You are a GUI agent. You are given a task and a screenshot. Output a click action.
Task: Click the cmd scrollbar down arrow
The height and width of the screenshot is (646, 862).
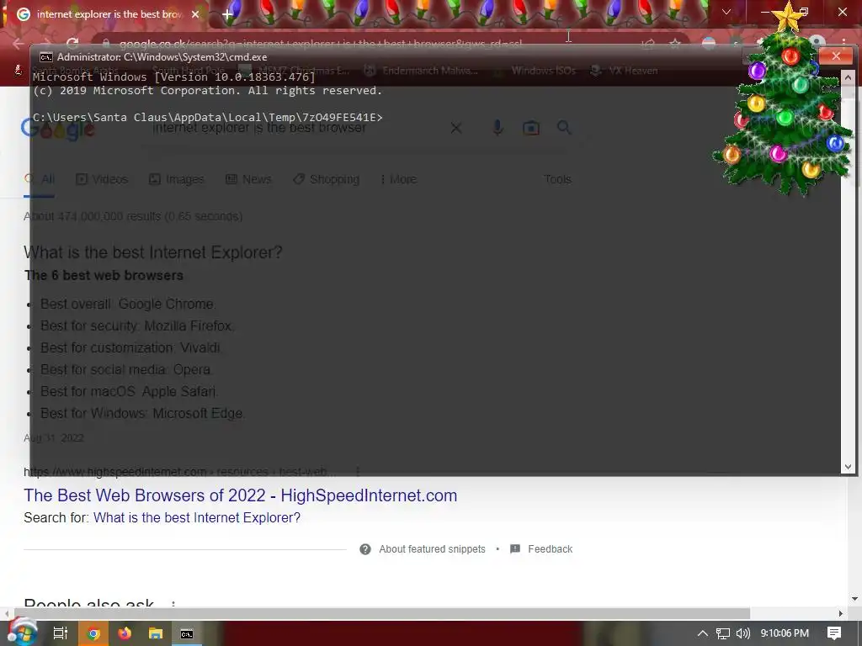pos(848,467)
